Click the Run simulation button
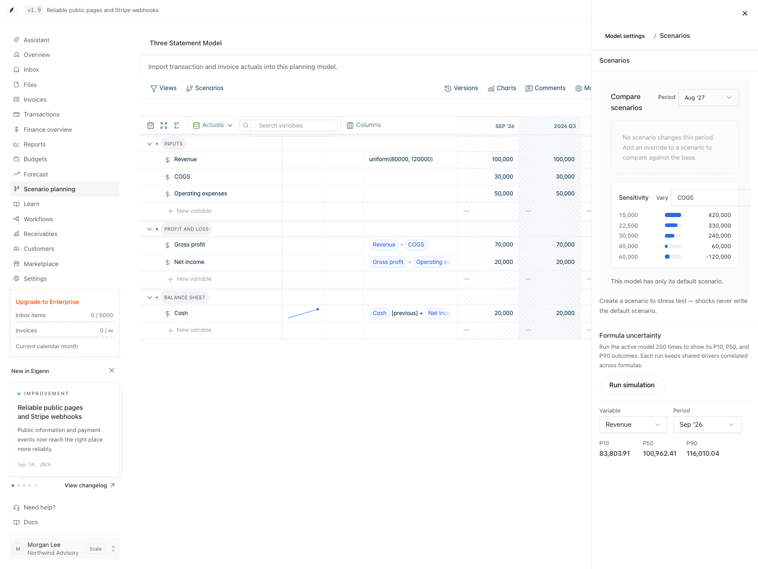Viewport: 758px width, 569px height. coord(632,385)
